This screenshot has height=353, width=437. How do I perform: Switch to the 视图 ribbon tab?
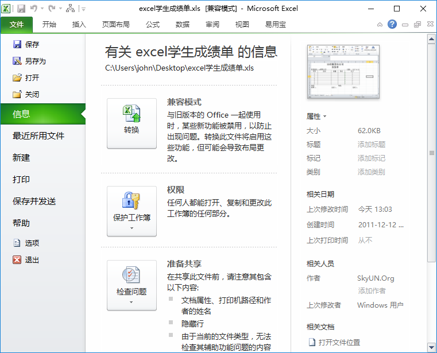coord(242,25)
